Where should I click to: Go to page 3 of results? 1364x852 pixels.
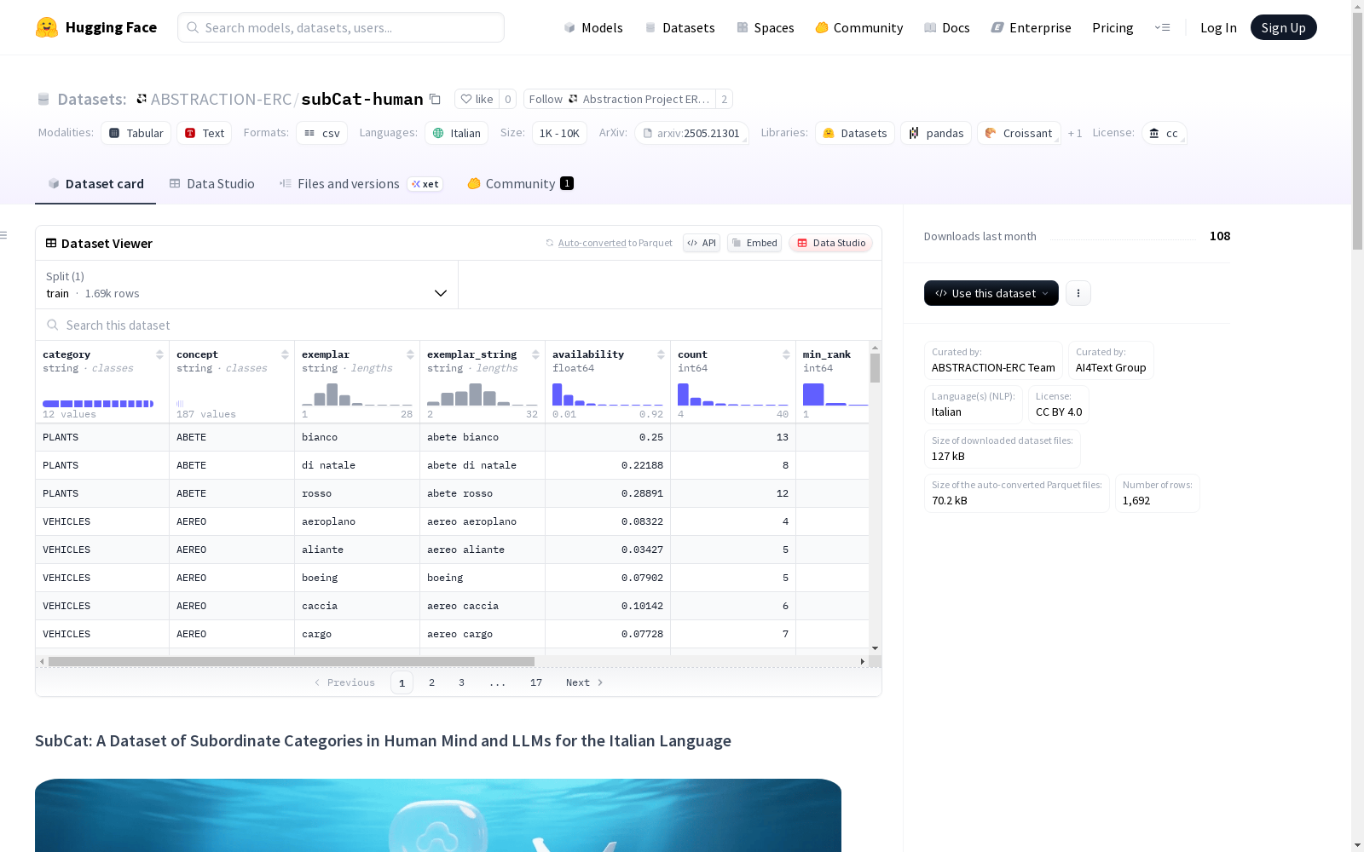click(462, 682)
